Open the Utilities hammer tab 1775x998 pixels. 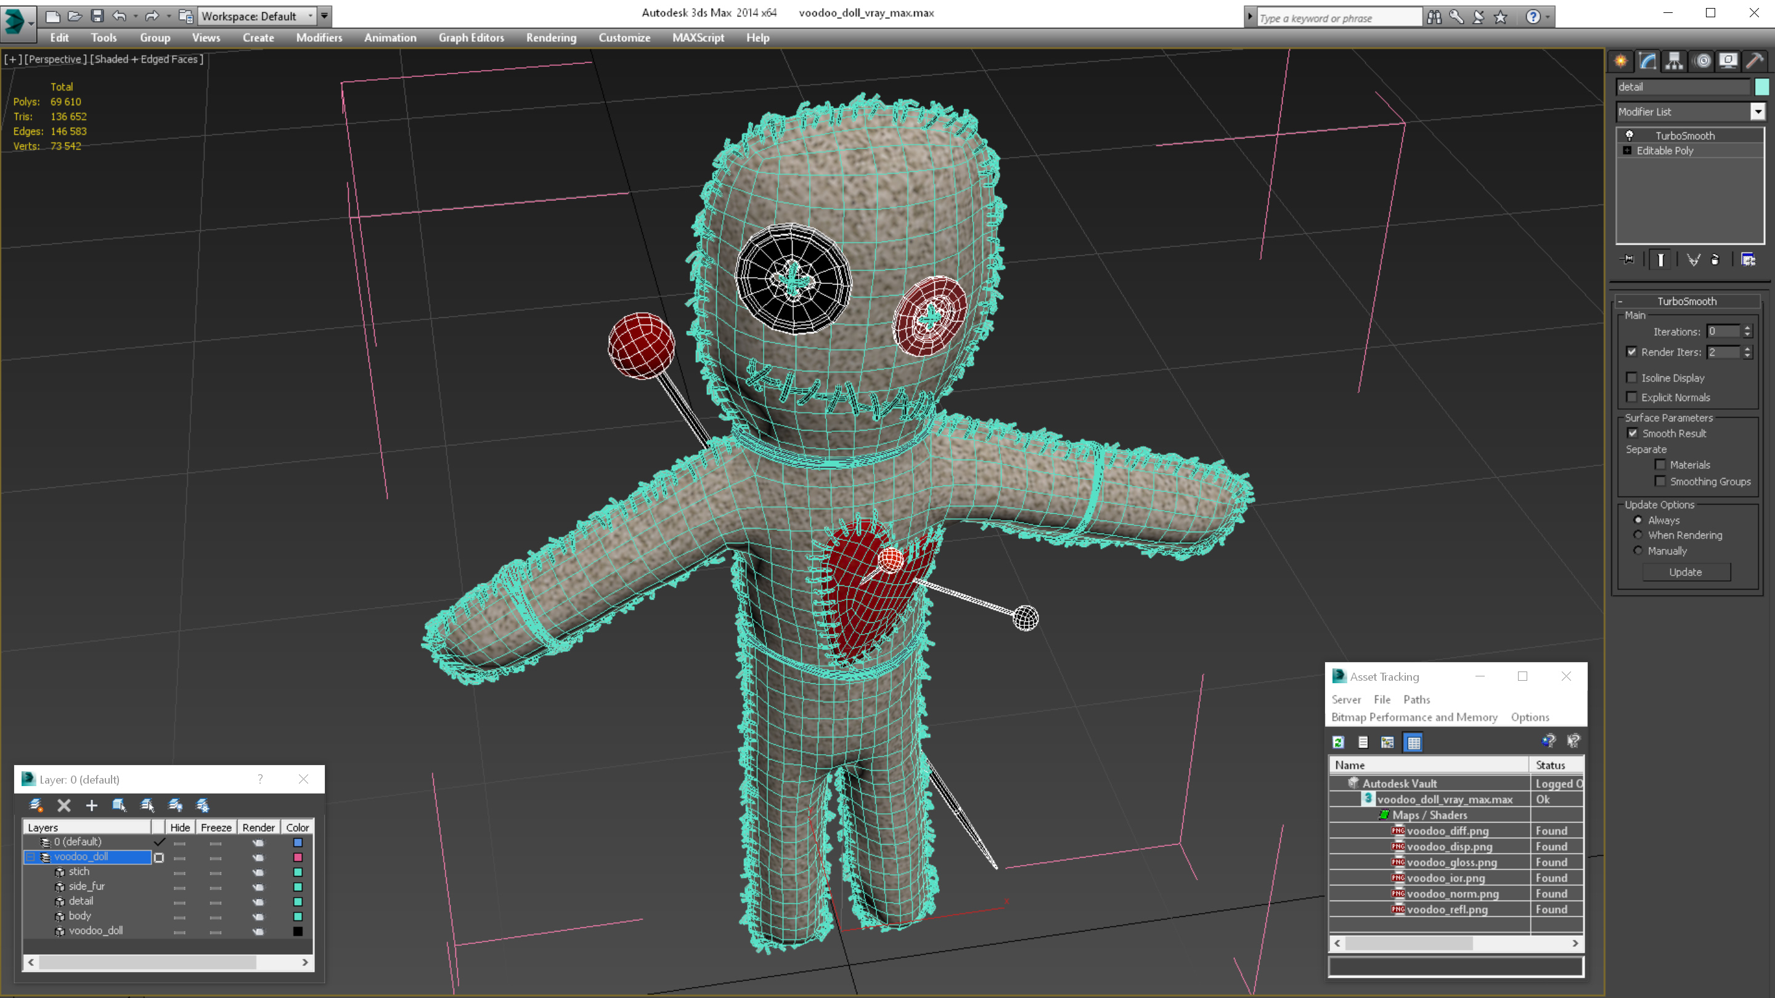pos(1755,62)
